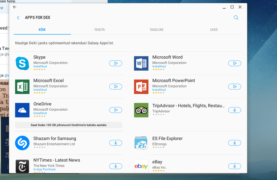Launch OneDrive with its play button
Image resolution: width=277 pixels, height=180 pixels.
point(116,110)
